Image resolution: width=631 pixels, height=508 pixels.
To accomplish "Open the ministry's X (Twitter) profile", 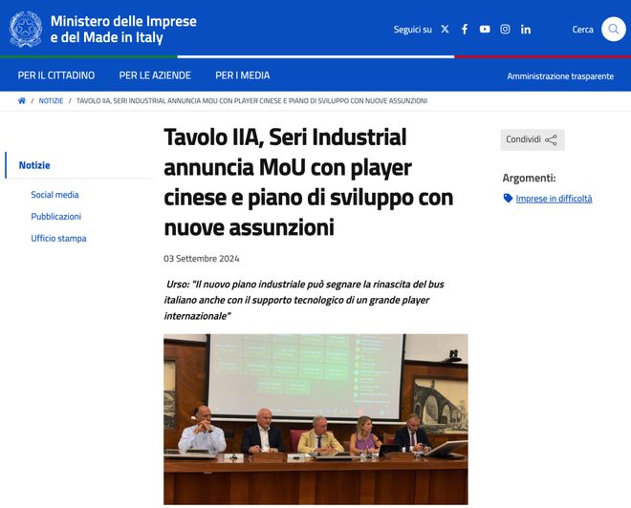I will (x=445, y=29).
